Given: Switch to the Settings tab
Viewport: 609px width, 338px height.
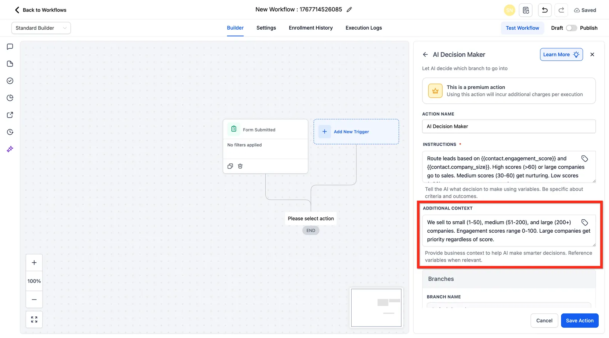Looking at the screenshot, I should [x=266, y=28].
